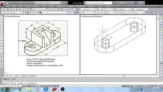This screenshot has width=163, height=92.
Task: Select the Scale modify tool
Action: click(x=161, y=35)
